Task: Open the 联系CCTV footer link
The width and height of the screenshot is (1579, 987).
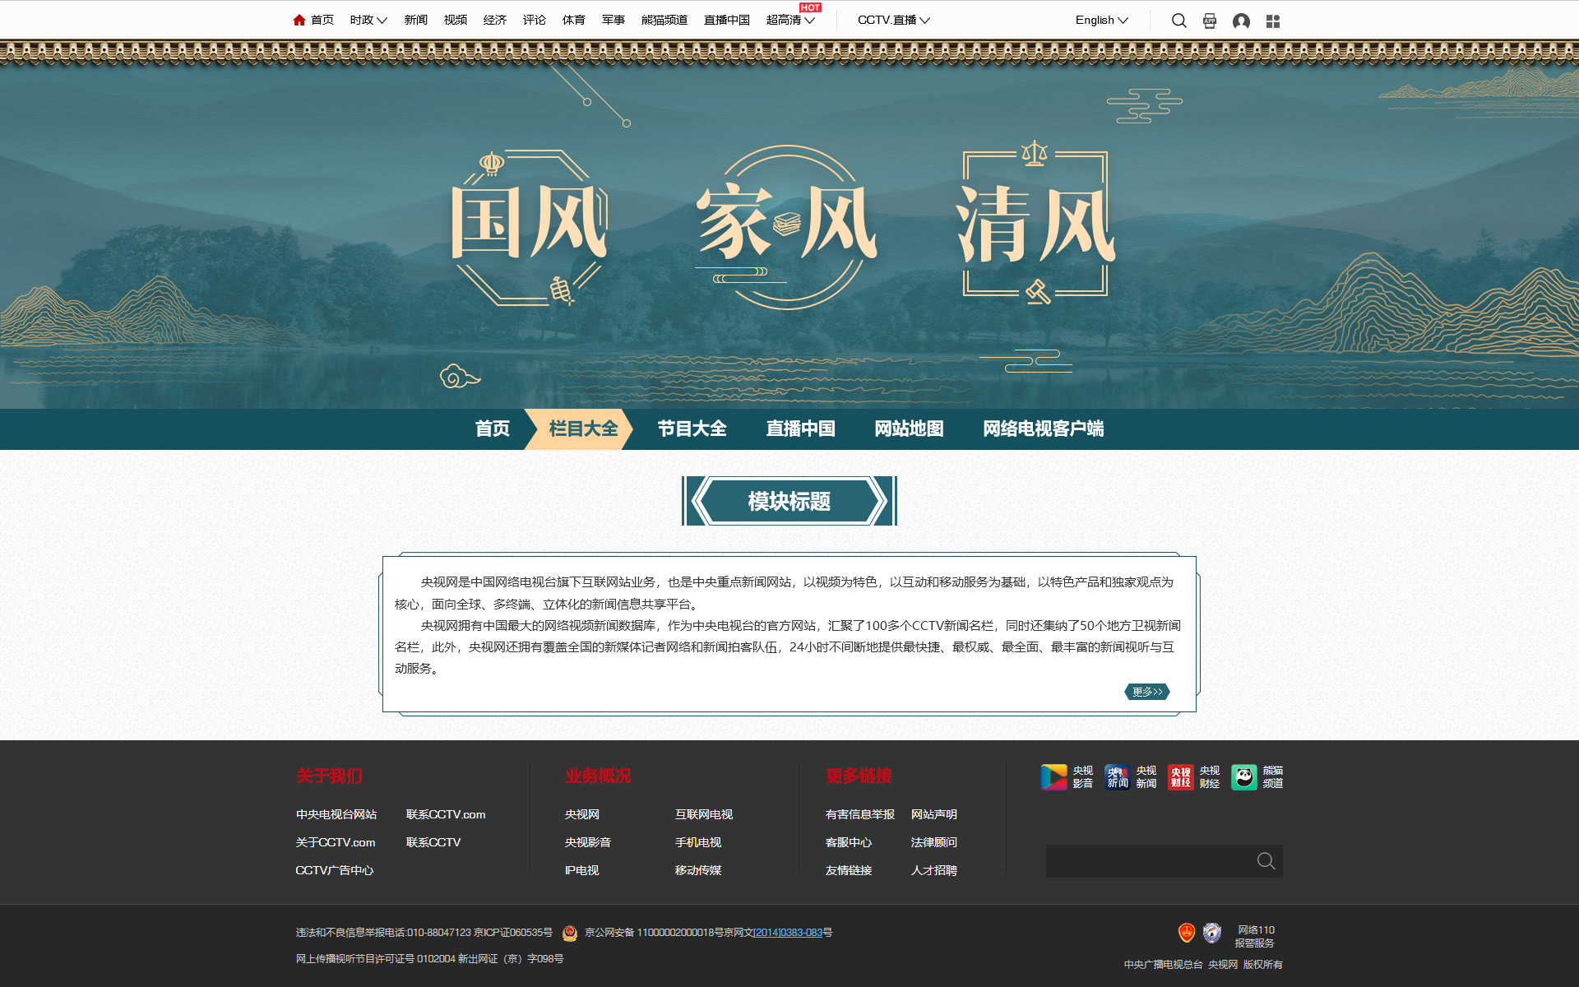Action: pos(433,842)
